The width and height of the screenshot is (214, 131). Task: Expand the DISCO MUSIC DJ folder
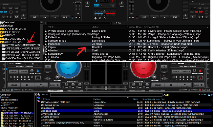pos(2,39)
